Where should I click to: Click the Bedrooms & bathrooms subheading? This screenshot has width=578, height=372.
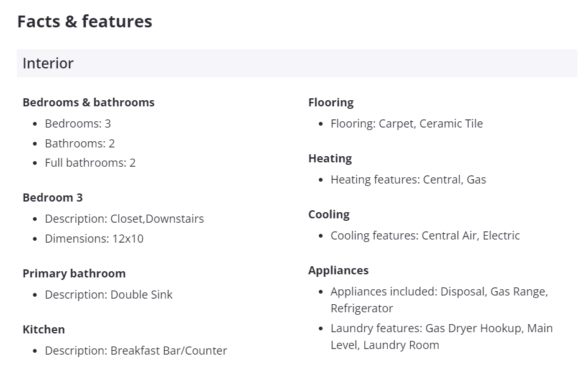[88, 103]
